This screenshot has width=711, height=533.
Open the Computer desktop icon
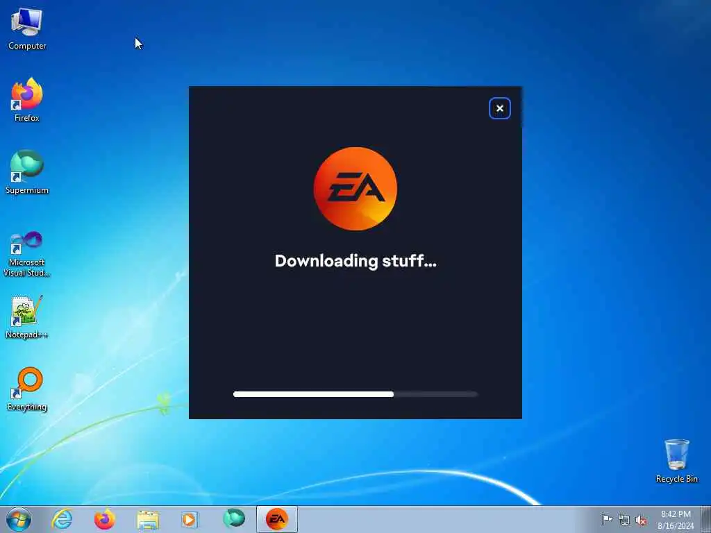click(27, 29)
